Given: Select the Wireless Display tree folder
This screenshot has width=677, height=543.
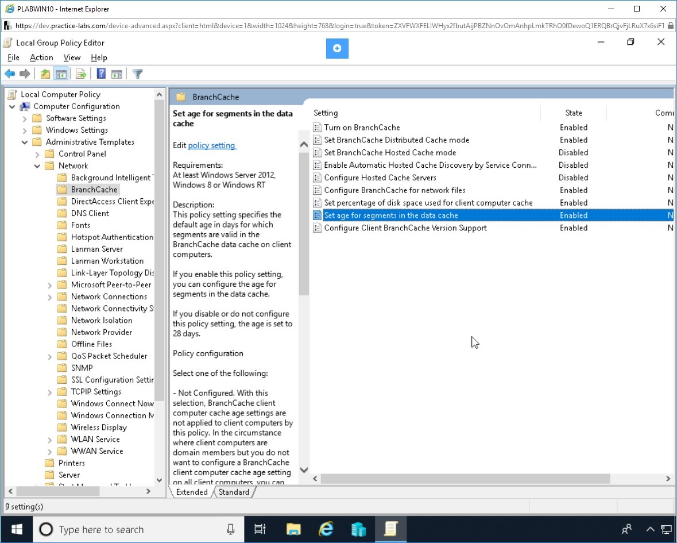Looking at the screenshot, I should [99, 428].
